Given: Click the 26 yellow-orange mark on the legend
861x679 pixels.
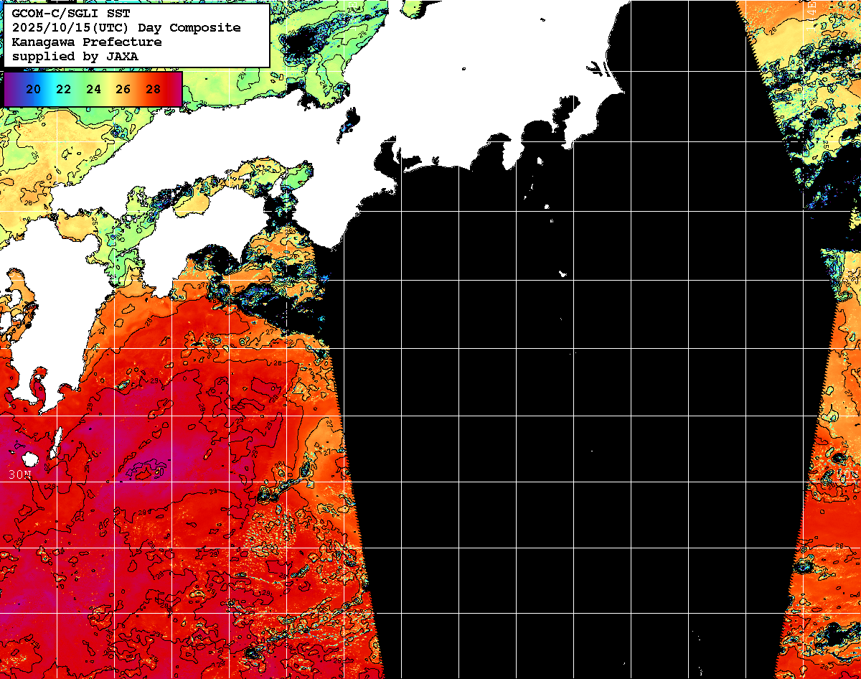Looking at the screenshot, I should 123,90.
